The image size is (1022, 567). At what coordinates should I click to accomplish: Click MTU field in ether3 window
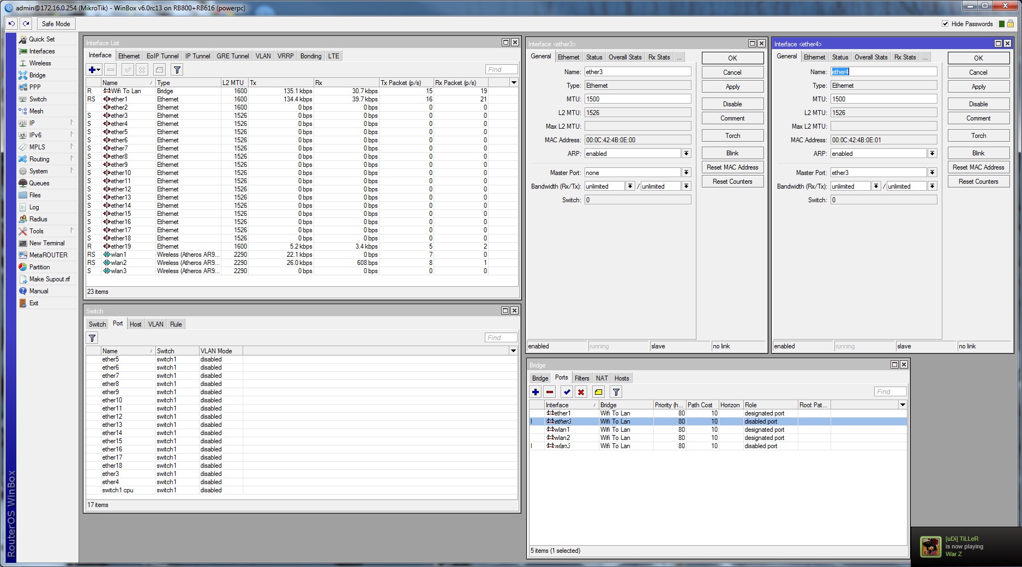pos(638,99)
